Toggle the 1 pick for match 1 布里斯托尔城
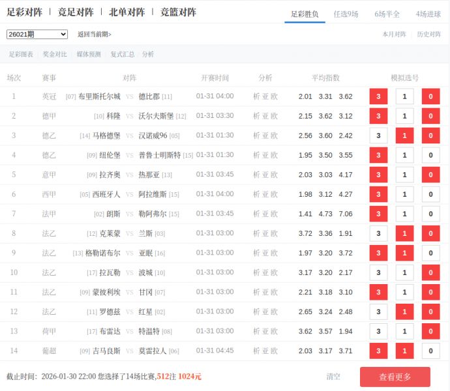This screenshot has width=450, height=391. [x=404, y=96]
